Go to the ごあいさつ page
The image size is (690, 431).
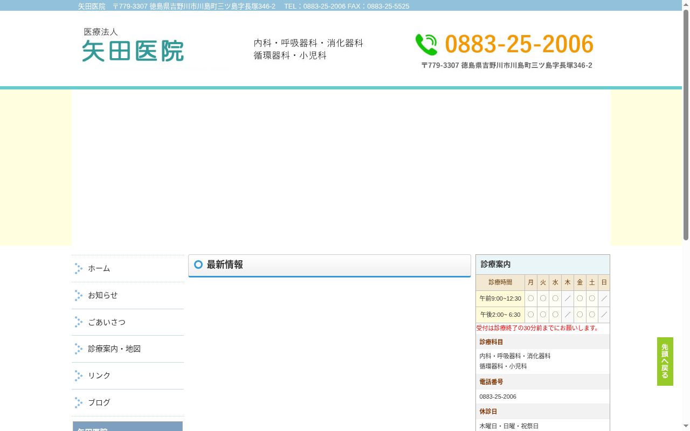128,322
